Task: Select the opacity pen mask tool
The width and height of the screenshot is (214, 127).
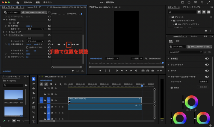Action: pos(18,23)
